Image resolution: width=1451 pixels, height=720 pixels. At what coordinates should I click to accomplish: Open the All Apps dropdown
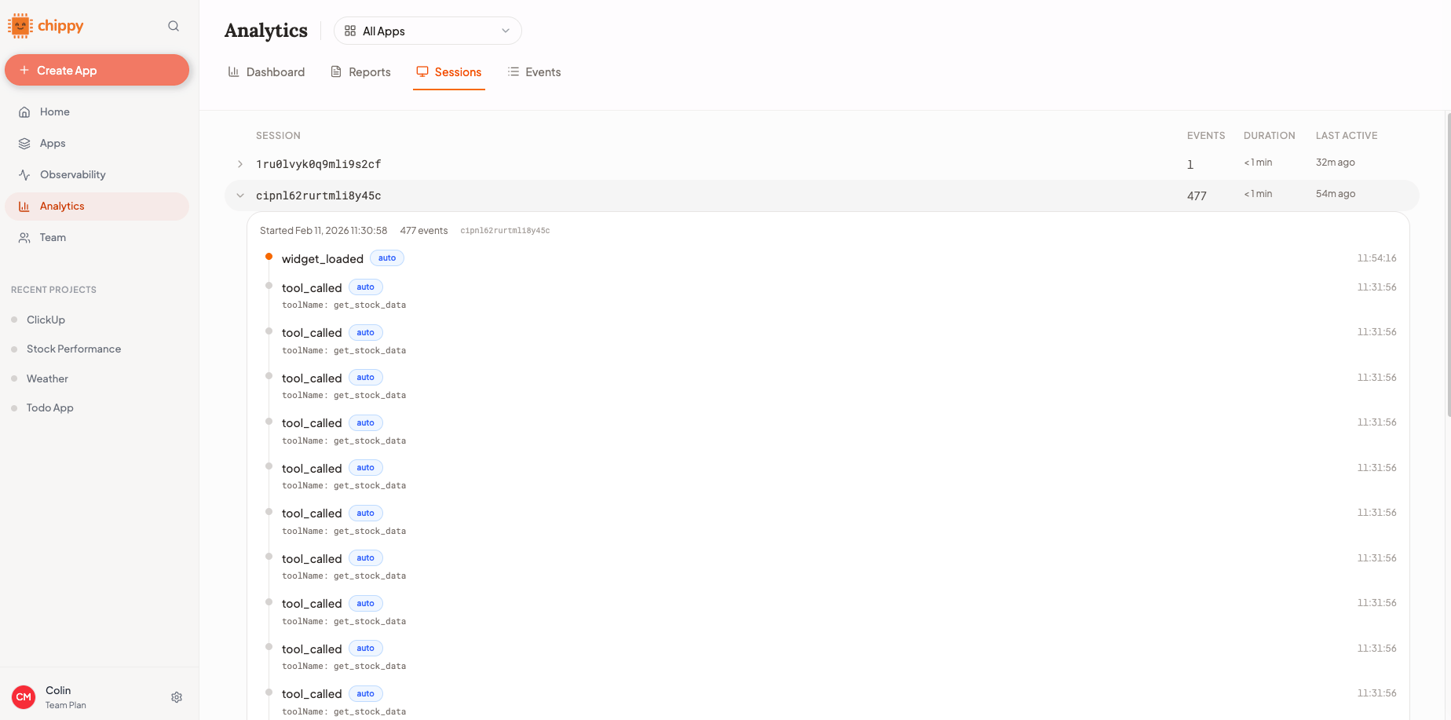point(428,31)
